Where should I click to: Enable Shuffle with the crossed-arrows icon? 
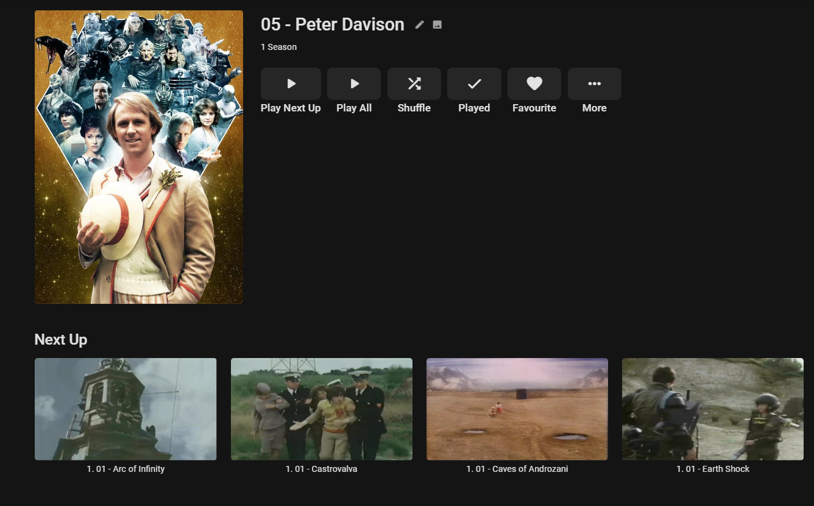pos(414,84)
